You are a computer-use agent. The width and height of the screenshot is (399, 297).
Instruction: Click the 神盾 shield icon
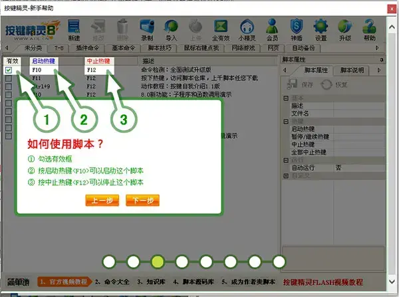297,30
